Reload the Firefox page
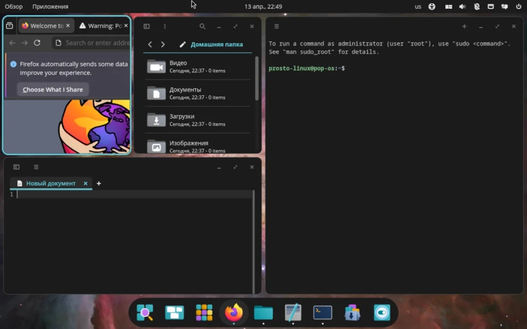The width and height of the screenshot is (527, 329). [37, 43]
